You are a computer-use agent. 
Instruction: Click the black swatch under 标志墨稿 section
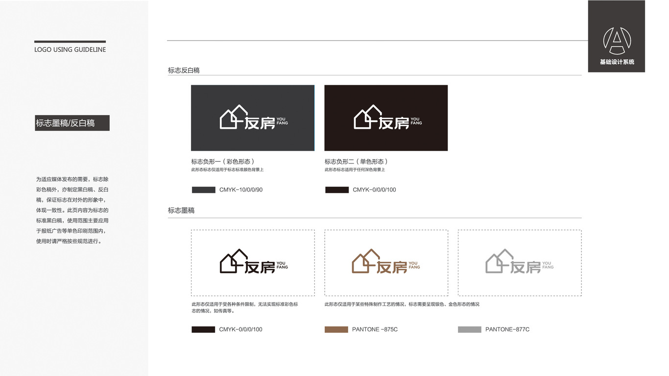tap(203, 329)
